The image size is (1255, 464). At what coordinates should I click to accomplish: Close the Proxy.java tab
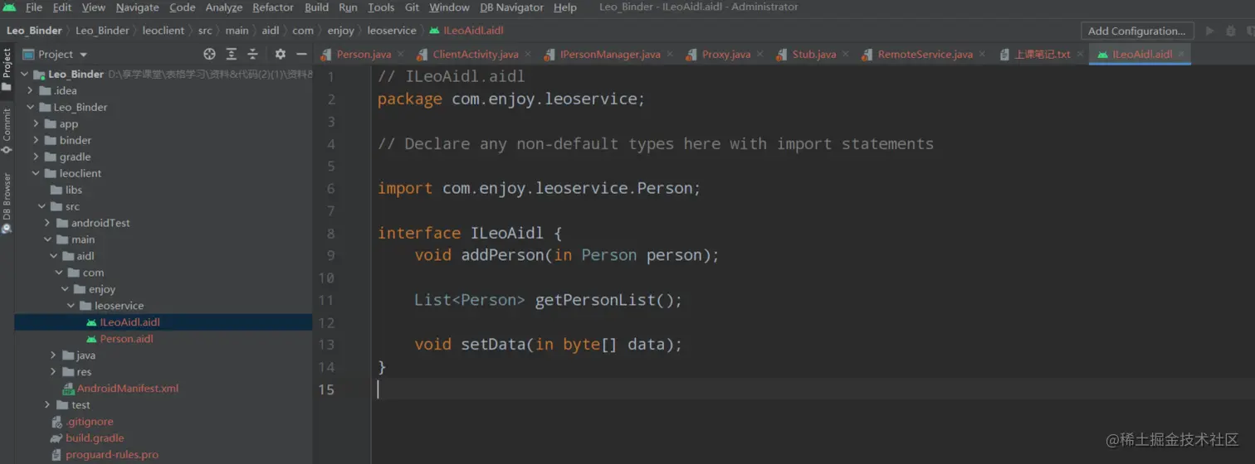pos(759,54)
